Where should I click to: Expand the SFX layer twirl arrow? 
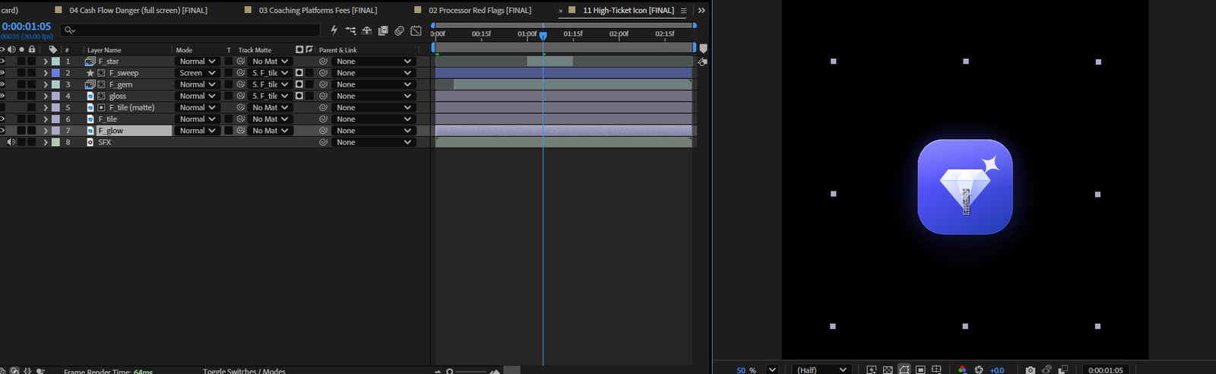tap(46, 142)
